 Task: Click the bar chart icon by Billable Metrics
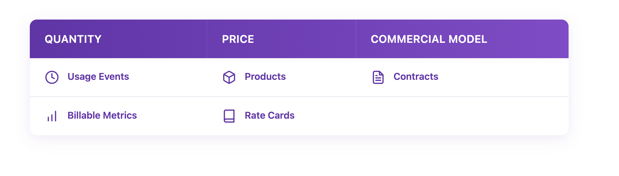(x=52, y=116)
